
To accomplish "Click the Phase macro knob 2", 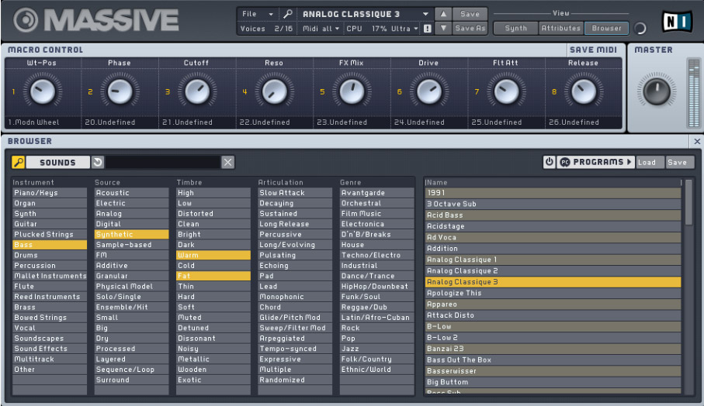I will click(120, 91).
